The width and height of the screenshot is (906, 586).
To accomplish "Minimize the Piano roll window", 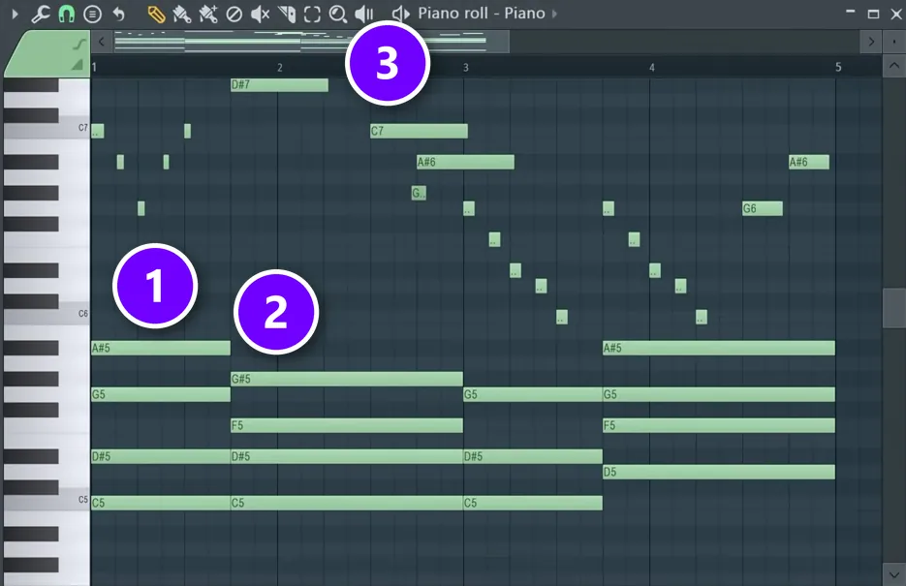I will pos(850,12).
